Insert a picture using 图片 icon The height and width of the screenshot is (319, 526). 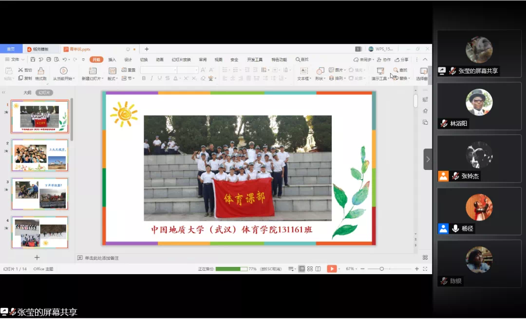click(x=336, y=70)
